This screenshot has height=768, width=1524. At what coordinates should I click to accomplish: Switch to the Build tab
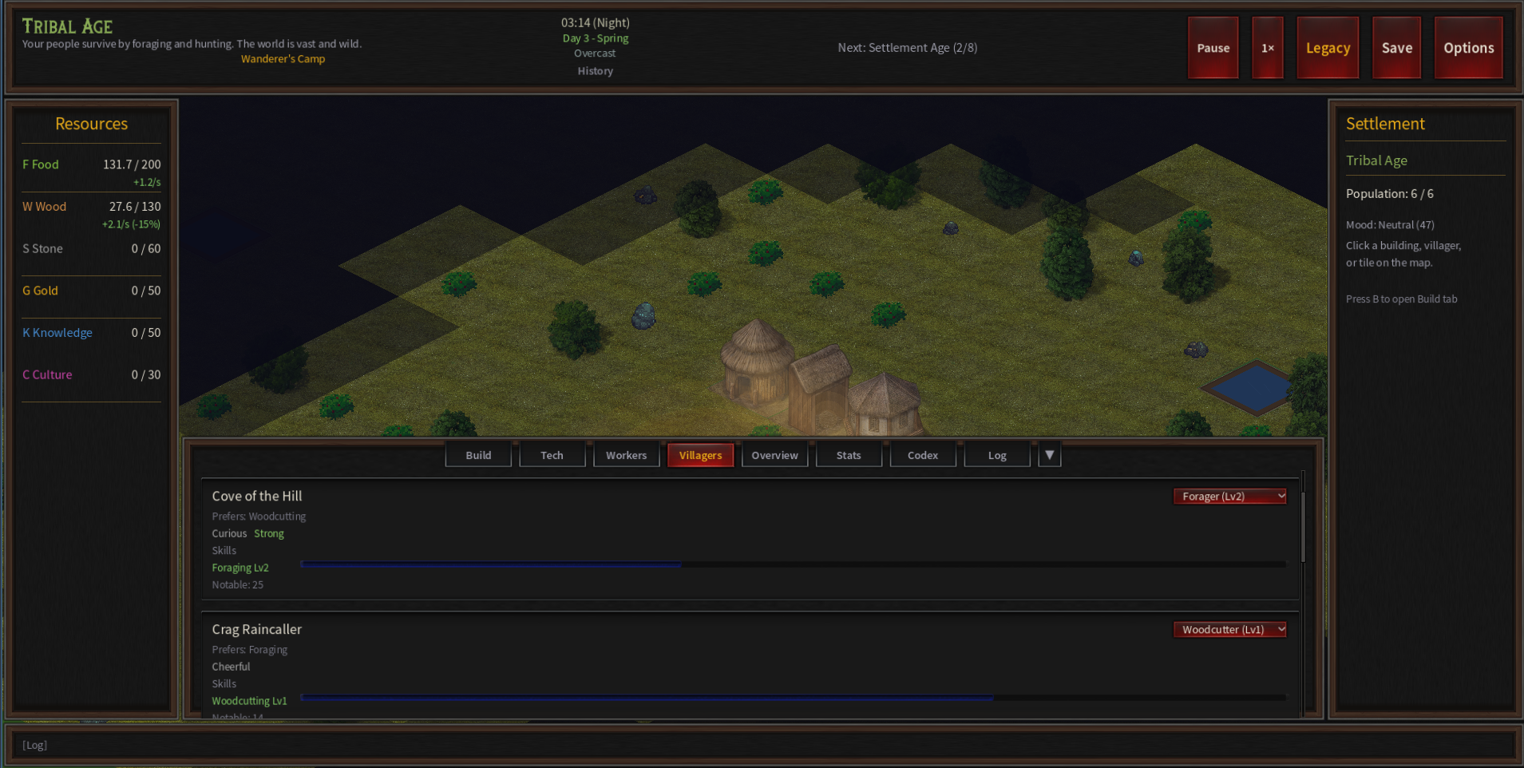pos(478,455)
